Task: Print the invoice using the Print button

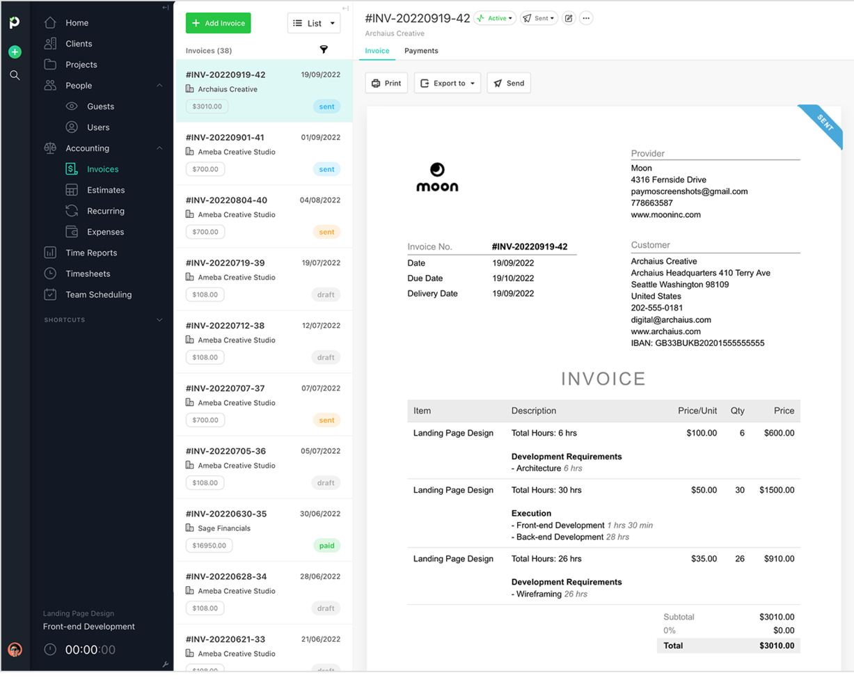Action: (386, 83)
